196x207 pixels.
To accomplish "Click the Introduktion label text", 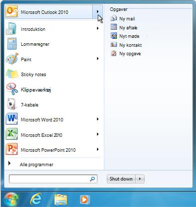I will coord(33,29).
